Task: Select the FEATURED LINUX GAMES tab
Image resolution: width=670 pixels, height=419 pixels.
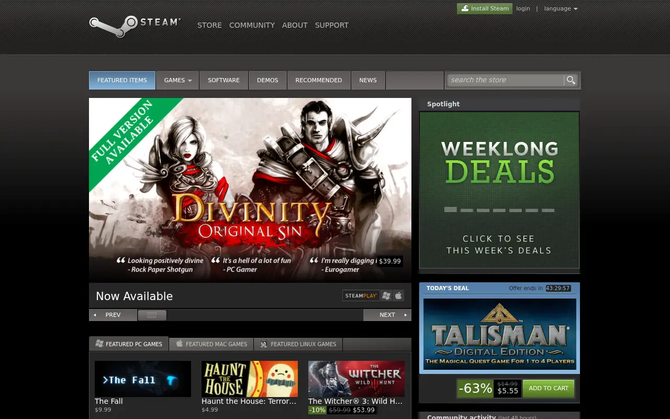Action: 298,344
